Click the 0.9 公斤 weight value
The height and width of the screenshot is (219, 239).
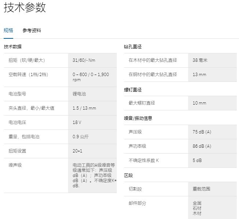81,136
